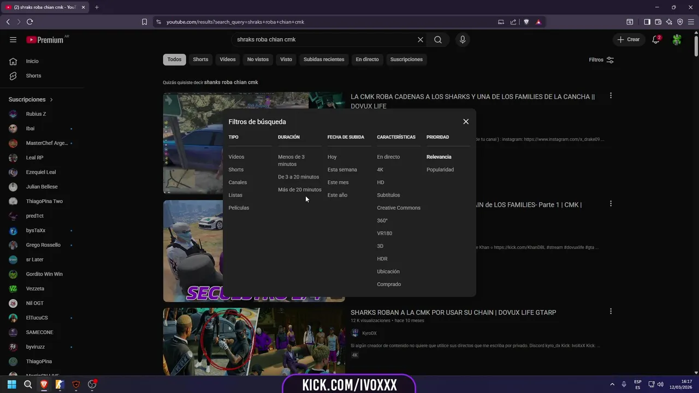The height and width of the screenshot is (393, 699).
Task: Toggle the HD feature filter
Action: [381, 182]
